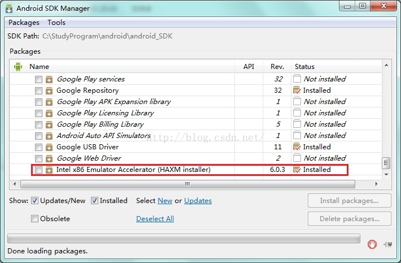Click the horizontal scrollbar thumb

click(x=188, y=184)
